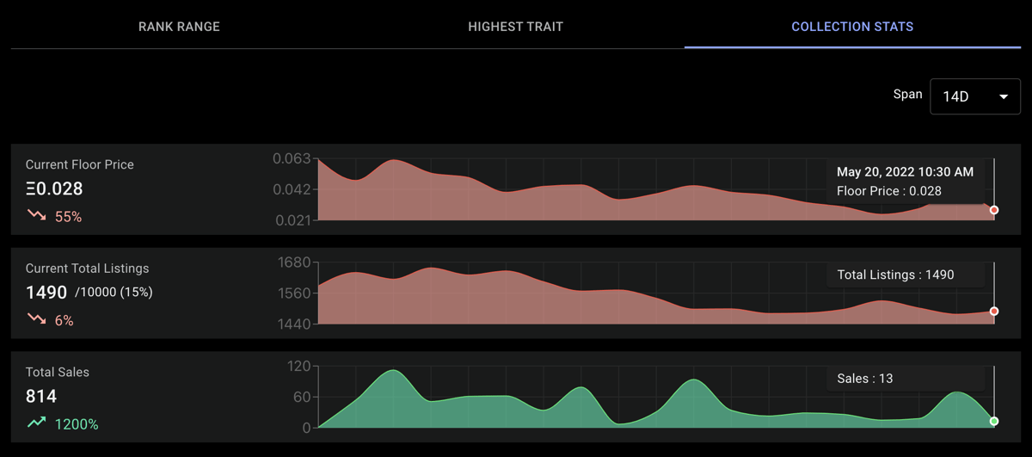Select the Collection Stats tab
The height and width of the screenshot is (457, 1032).
(852, 27)
